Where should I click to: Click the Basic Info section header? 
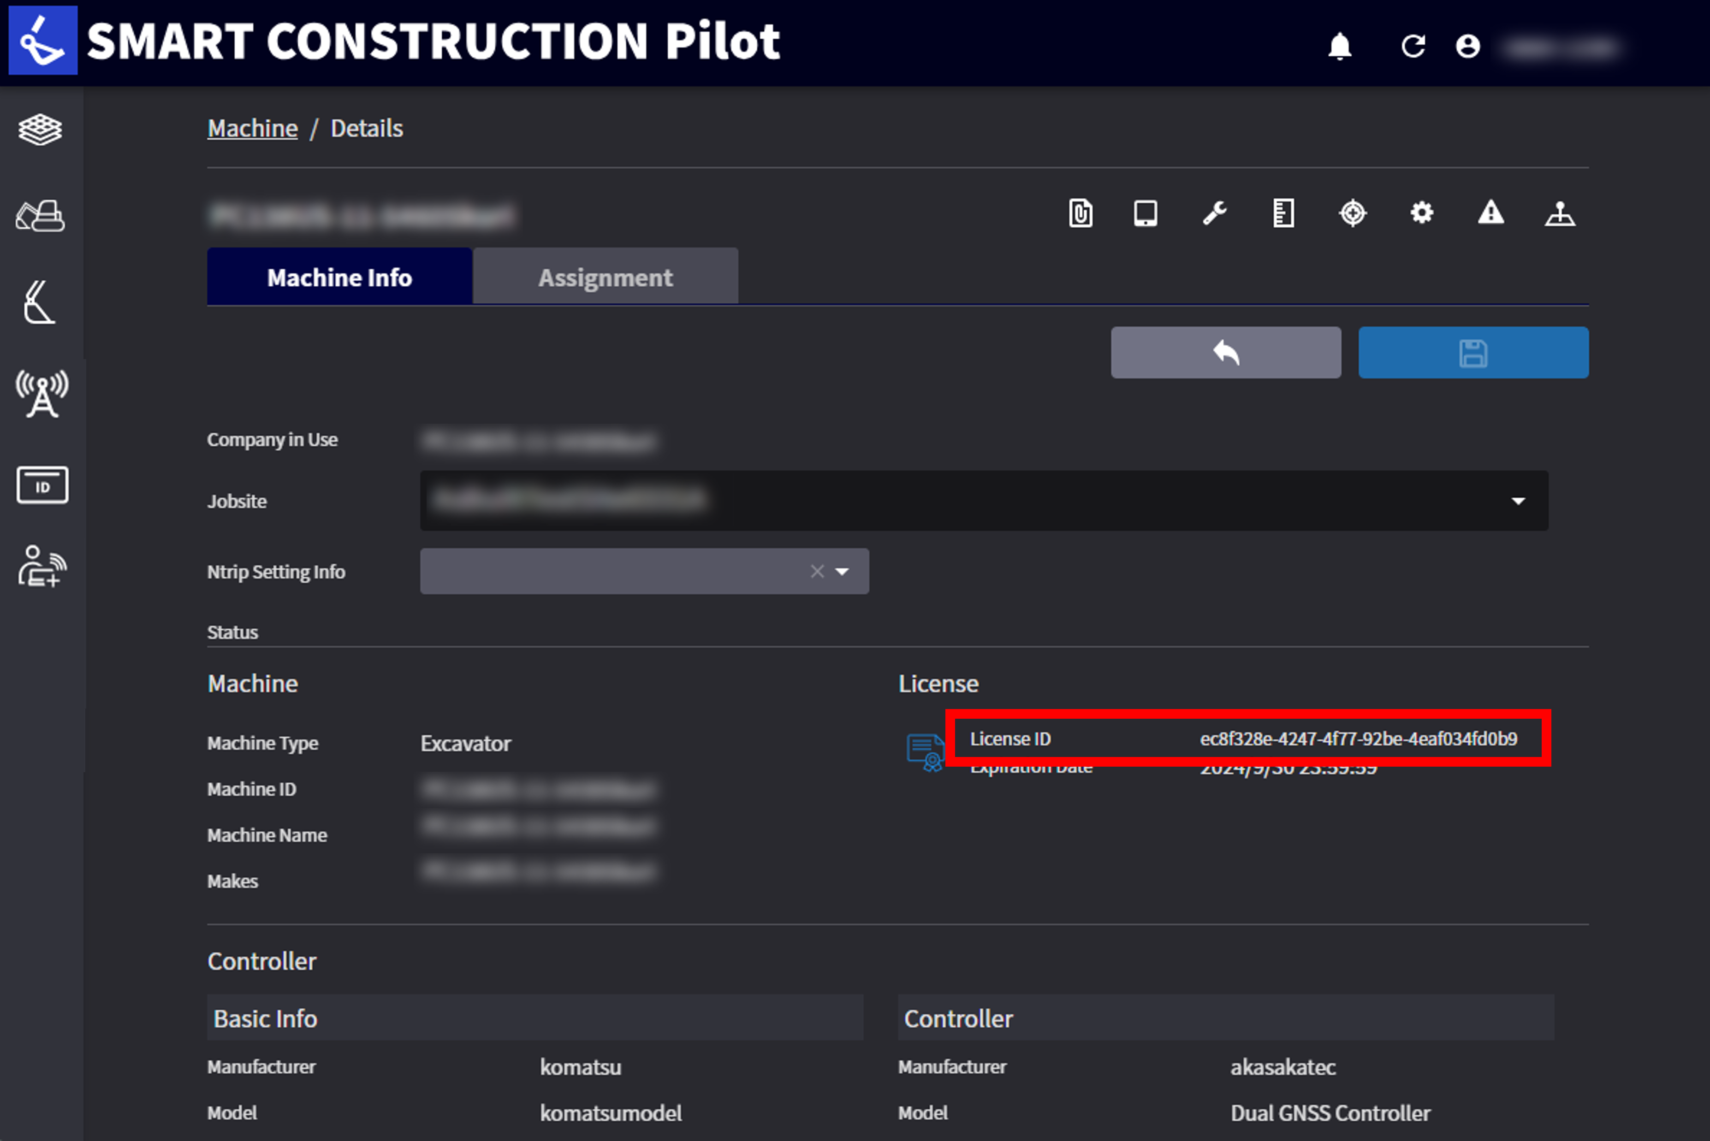pos(535,1017)
